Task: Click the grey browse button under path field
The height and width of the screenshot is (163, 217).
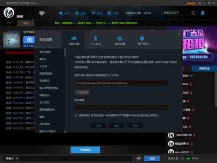Action: tap(82, 92)
